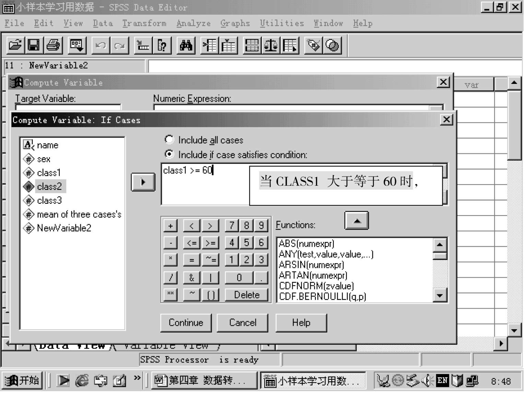Viewport: 527px width, 395px height.
Task: Select the class3 variable in list
Action: tap(43, 200)
